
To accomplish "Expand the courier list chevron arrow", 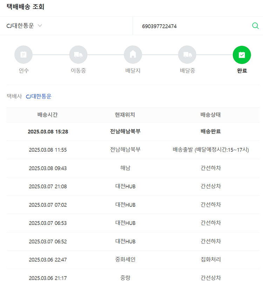I will point(40,26).
